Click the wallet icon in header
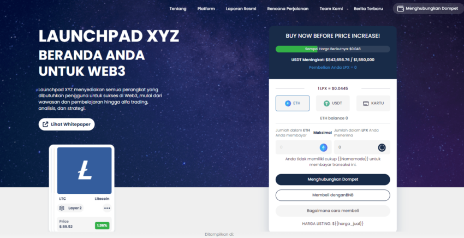The height and width of the screenshot is (238, 464). click(400, 9)
